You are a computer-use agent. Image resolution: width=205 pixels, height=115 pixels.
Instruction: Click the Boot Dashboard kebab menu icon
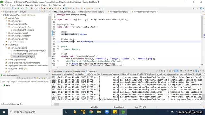pyautogui.click(x=50, y=78)
